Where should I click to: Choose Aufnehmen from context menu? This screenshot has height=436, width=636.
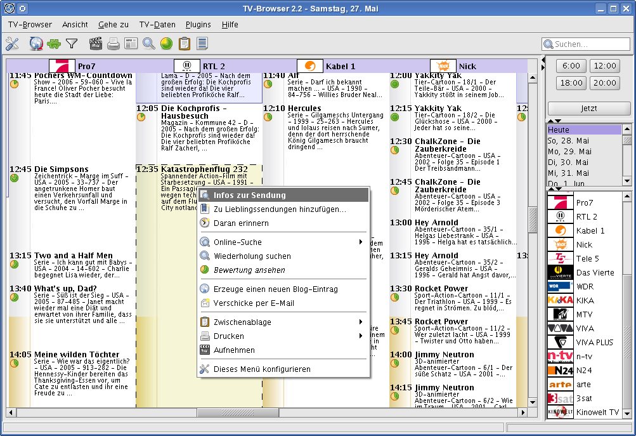click(283, 350)
